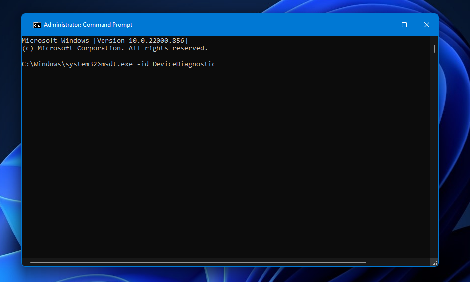Maximize the Command Prompt window
The width and height of the screenshot is (470, 282).
click(404, 25)
